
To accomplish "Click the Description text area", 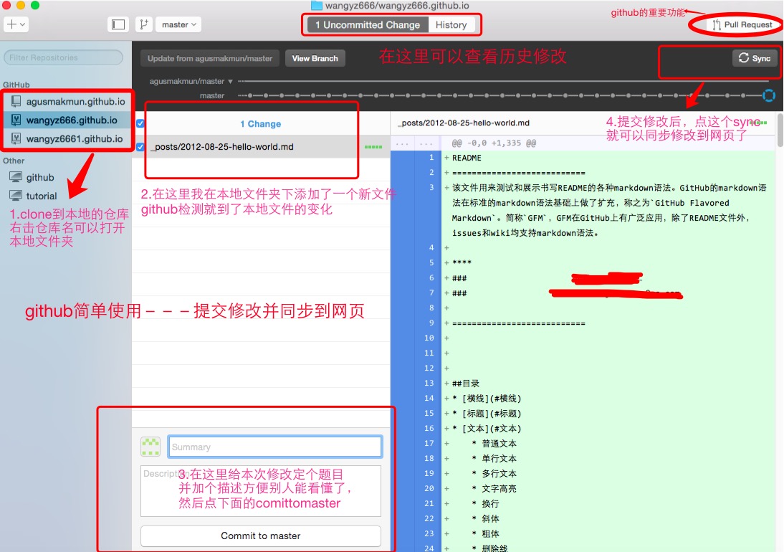I will point(261,491).
